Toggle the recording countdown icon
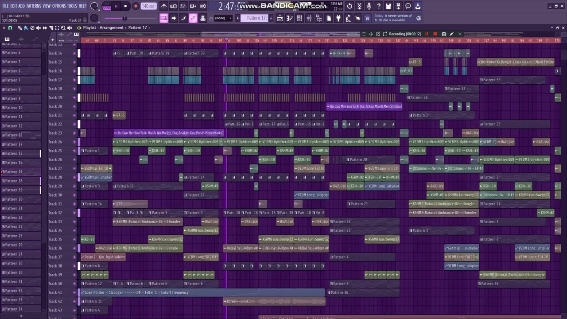 [183, 6]
